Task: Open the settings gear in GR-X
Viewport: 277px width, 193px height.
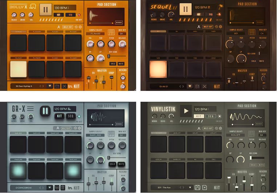Action: [x=80, y=128]
